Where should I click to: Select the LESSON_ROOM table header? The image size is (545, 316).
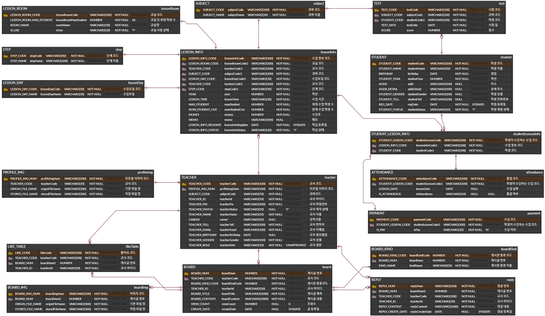click(x=91, y=9)
